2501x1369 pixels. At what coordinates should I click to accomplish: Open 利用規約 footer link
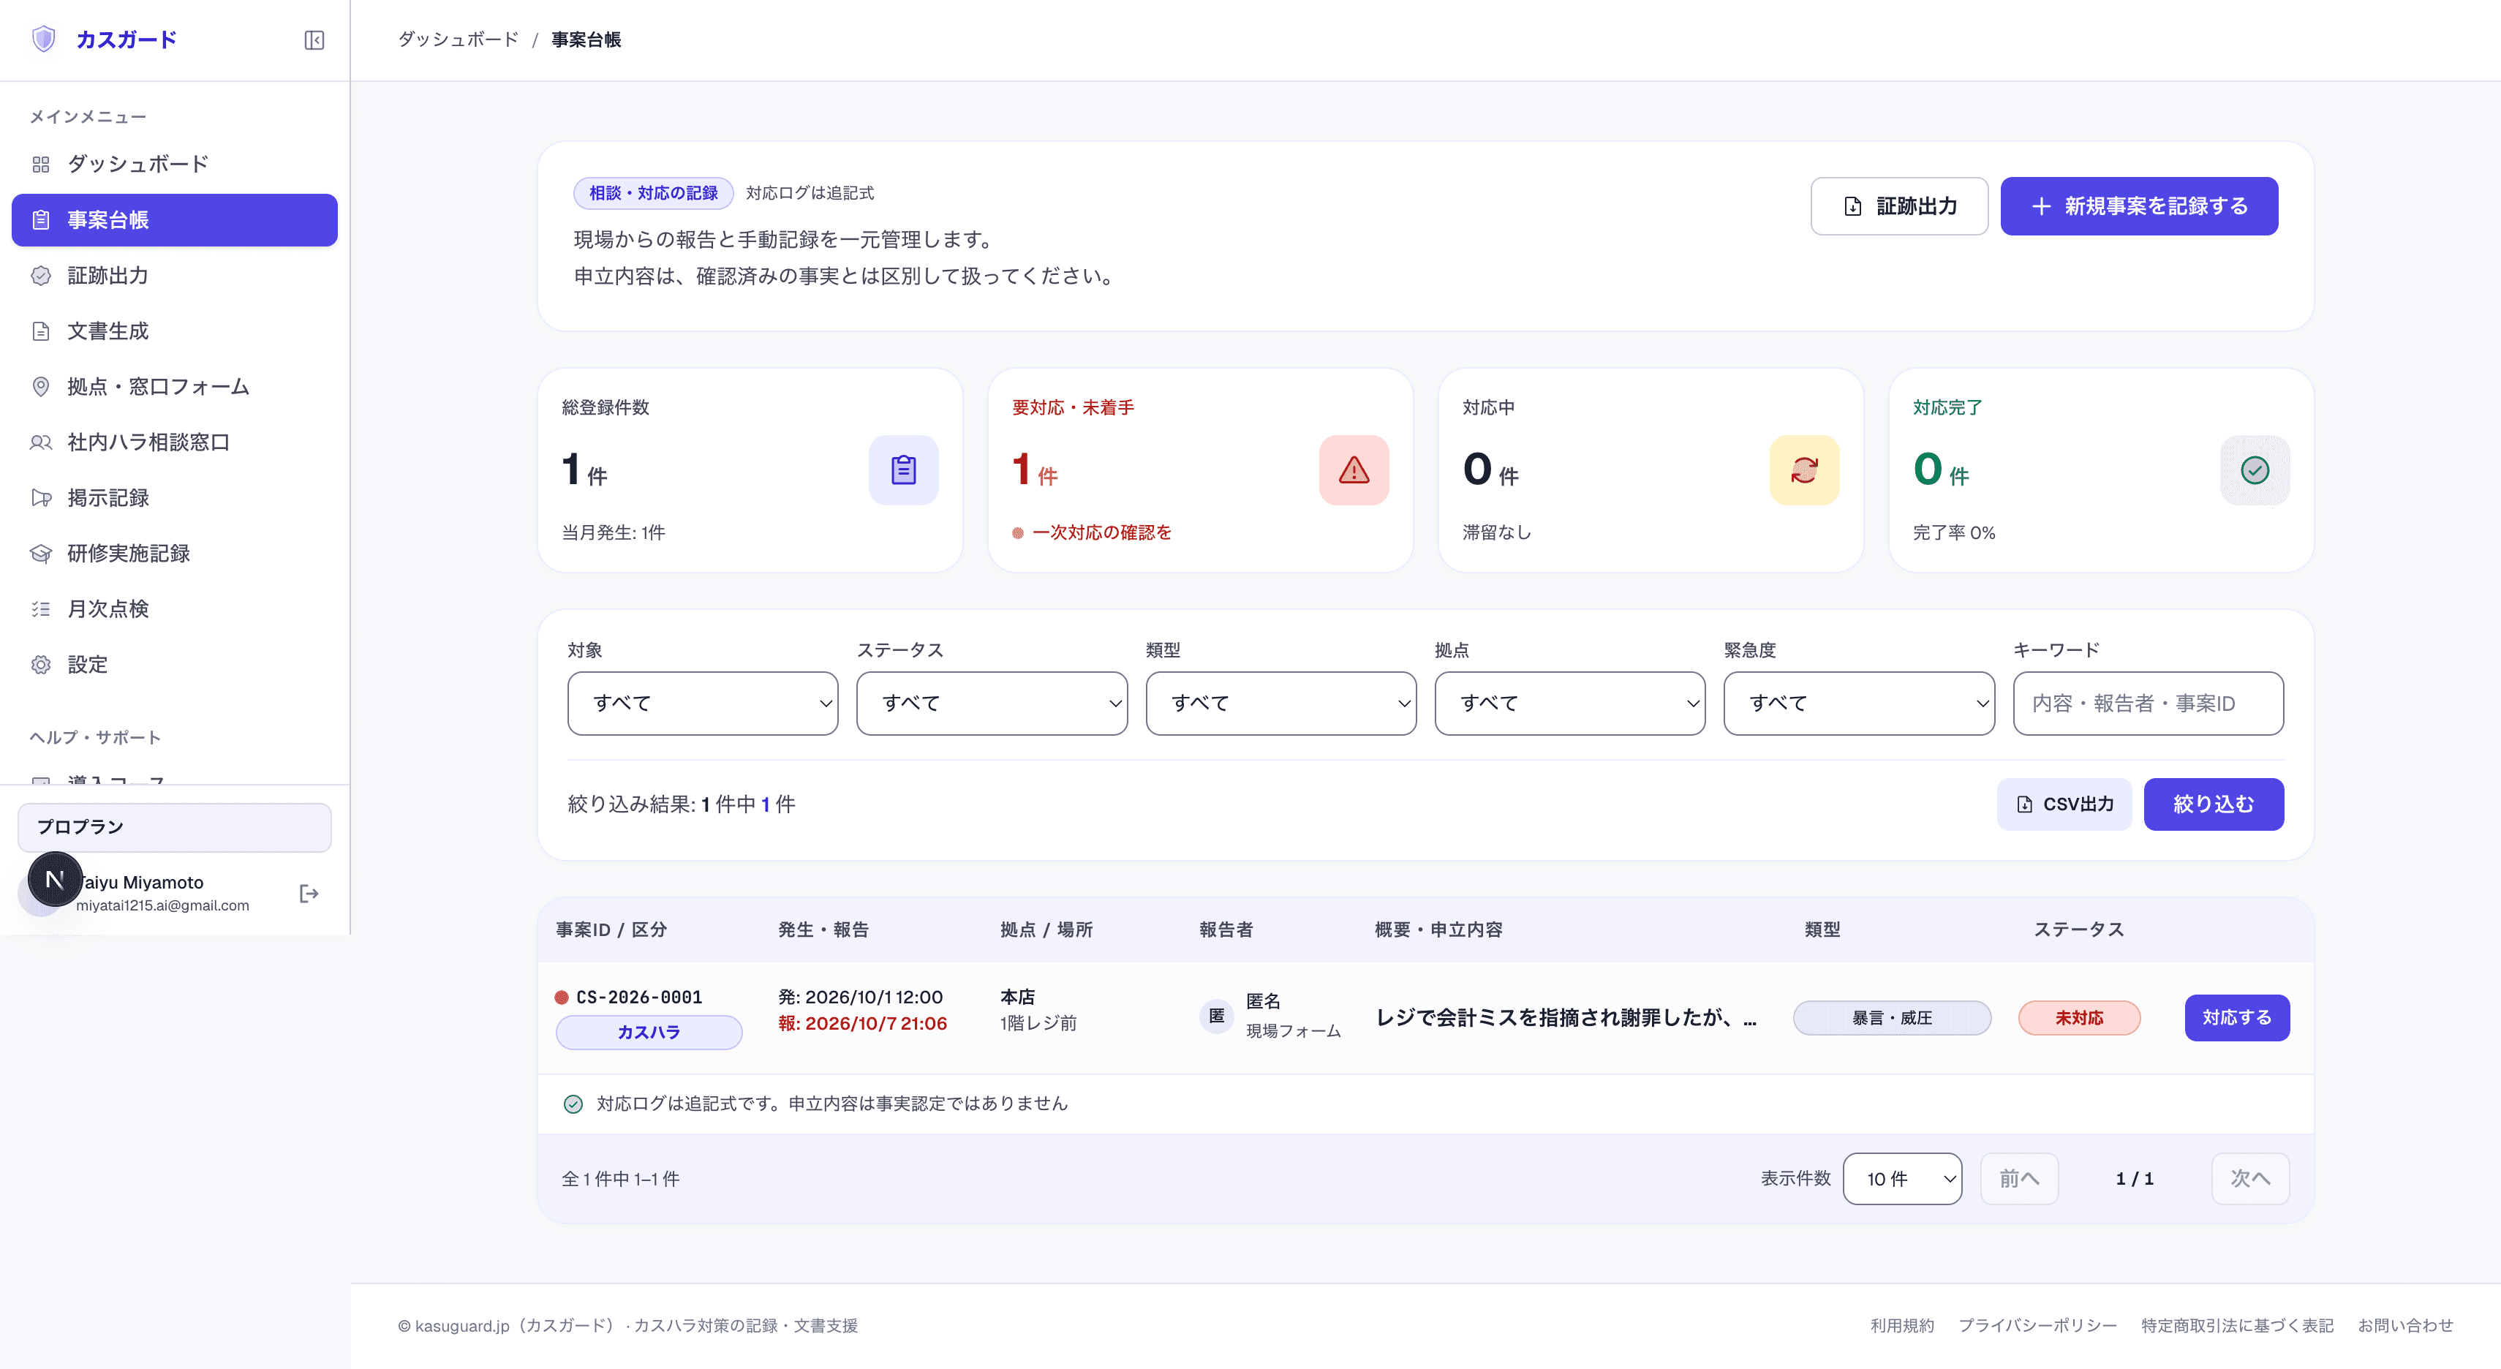(x=1902, y=1325)
